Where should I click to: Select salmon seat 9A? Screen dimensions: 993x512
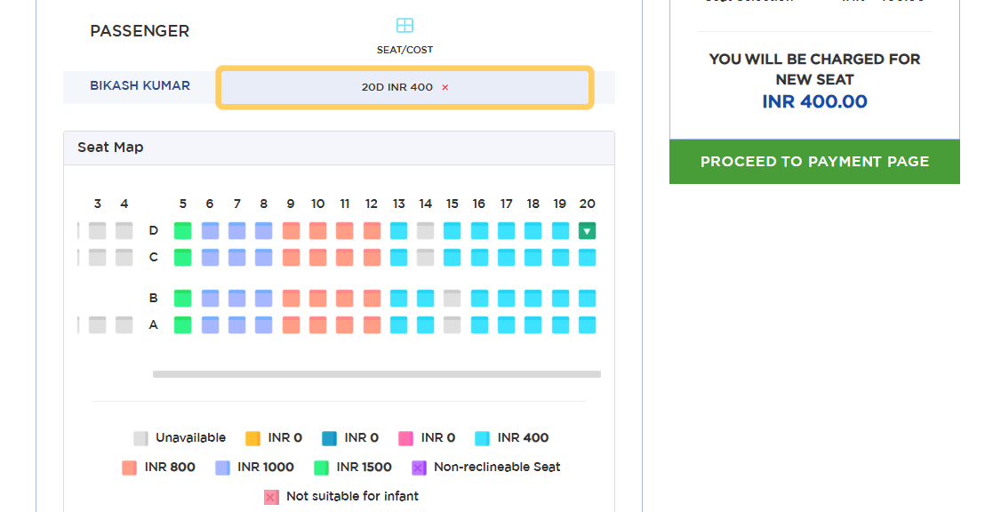pyautogui.click(x=291, y=325)
